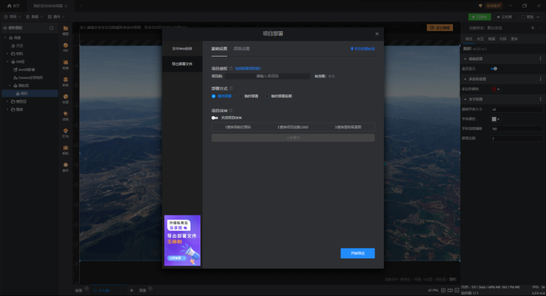546x296 pixels.
Task: Click the 面积 layer icon in the tree
Action: 18,94
